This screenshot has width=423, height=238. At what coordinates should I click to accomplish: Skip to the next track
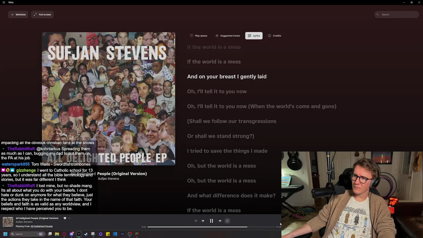(x=220, y=221)
